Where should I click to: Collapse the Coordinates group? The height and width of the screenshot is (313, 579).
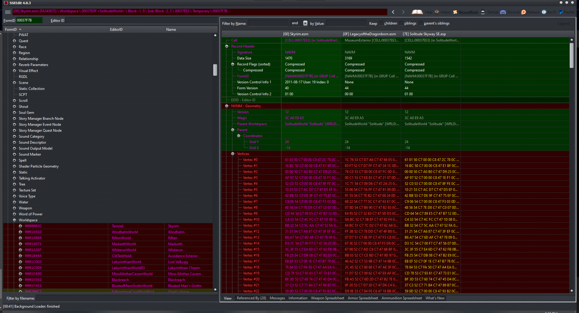click(x=239, y=136)
